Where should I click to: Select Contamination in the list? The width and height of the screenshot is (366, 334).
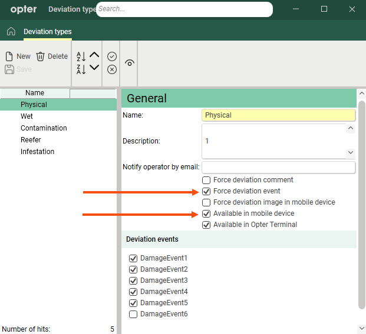[x=44, y=128]
